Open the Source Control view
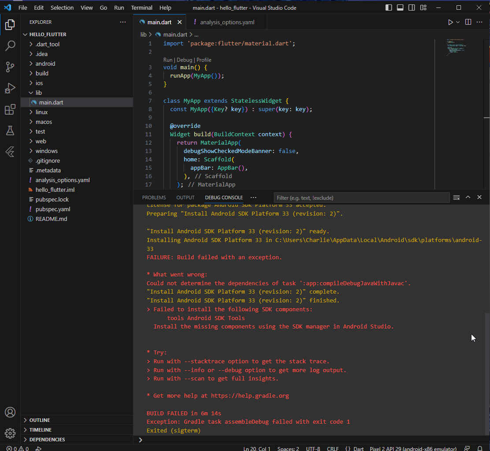Image resolution: width=490 pixels, height=451 pixels. pos(10,67)
